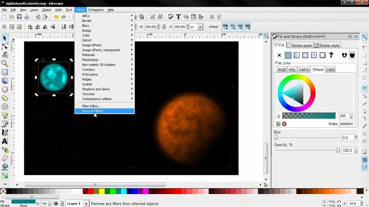The image size is (369, 207).
Task: Pick the yellow palette swatch
Action: [102, 191]
